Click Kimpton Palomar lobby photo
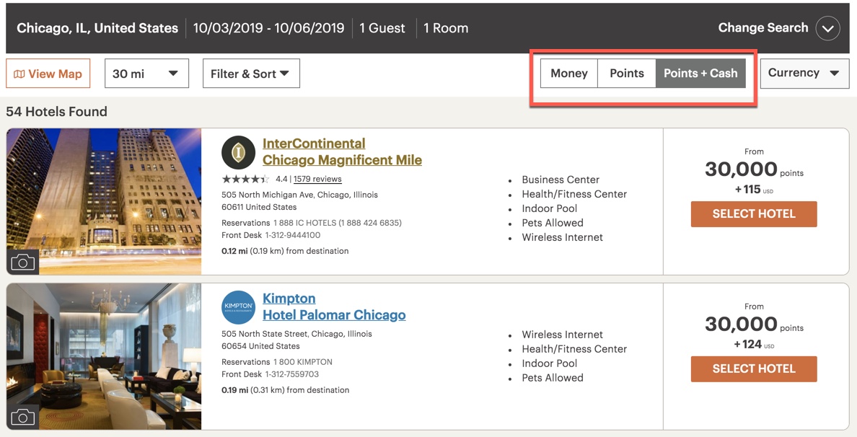The height and width of the screenshot is (437, 857). point(104,356)
